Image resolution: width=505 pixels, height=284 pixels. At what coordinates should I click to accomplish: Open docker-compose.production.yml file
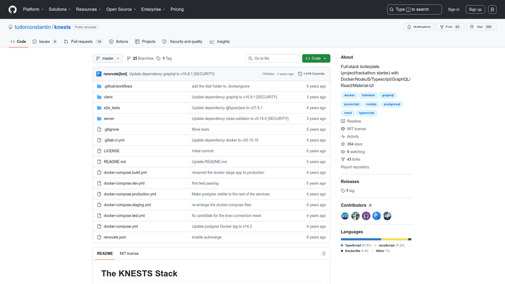(x=130, y=194)
